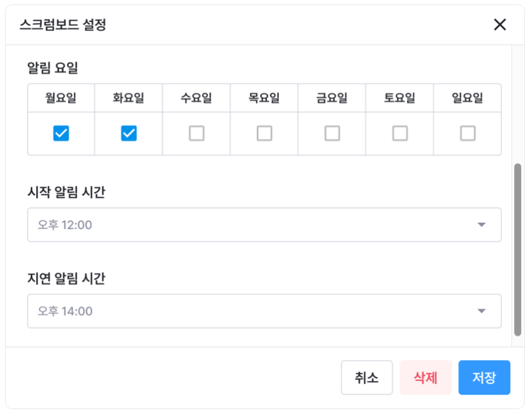Uncheck the 화요일 checkbox
Screen dimensions: 528x411
click(x=129, y=133)
